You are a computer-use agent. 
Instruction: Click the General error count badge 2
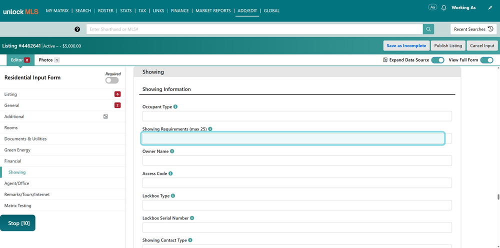tap(117, 105)
